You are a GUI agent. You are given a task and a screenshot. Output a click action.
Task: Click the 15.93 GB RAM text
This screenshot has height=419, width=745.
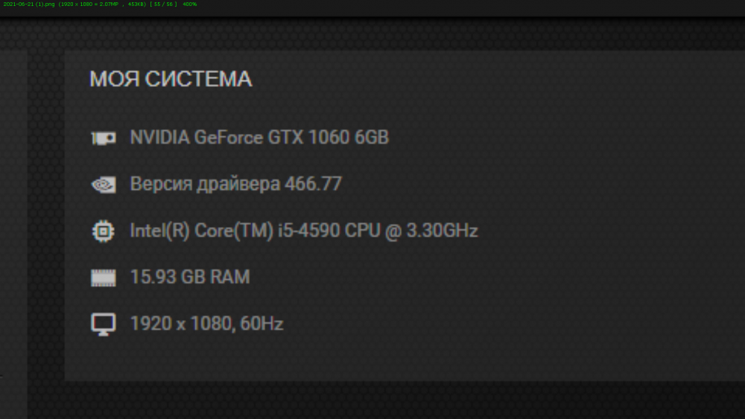click(x=190, y=278)
